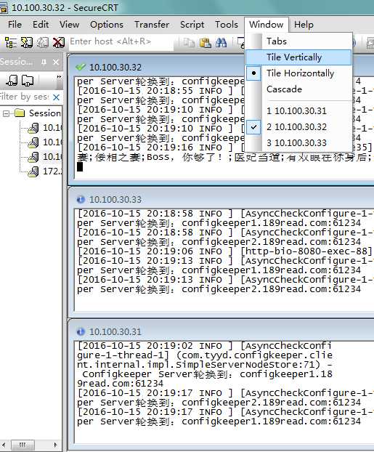
Task: Click the Enter host input field
Action: coord(121,42)
